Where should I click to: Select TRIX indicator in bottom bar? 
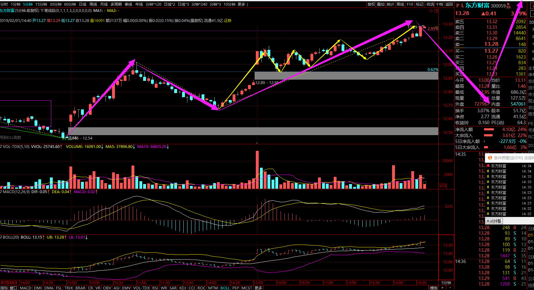(69, 288)
